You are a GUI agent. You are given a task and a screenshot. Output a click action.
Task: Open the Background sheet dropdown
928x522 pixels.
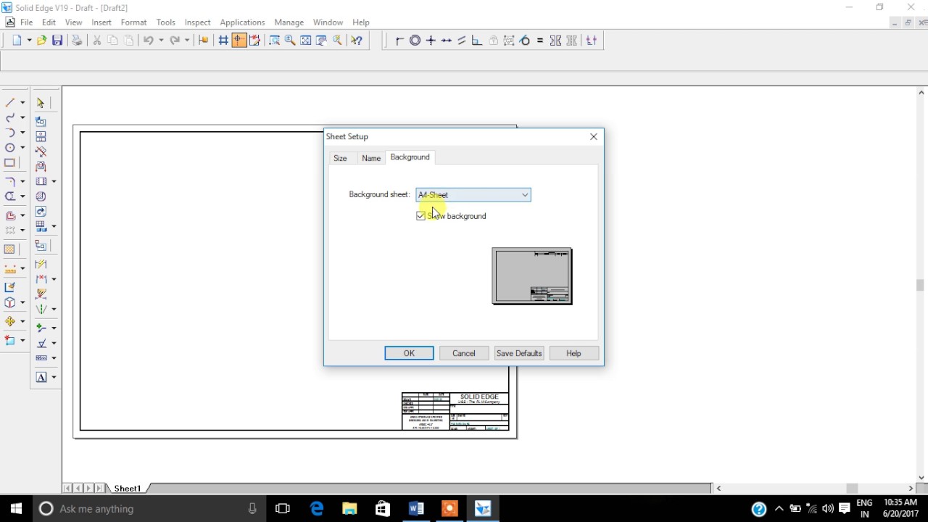point(473,195)
